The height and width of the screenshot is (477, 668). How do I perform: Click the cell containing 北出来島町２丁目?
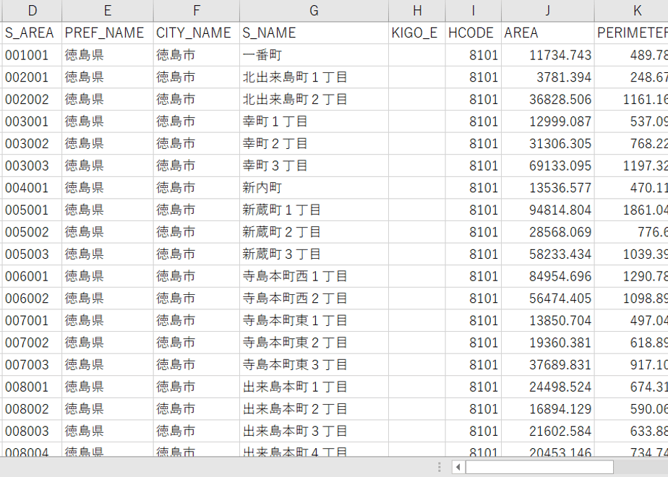pyautogui.click(x=314, y=99)
